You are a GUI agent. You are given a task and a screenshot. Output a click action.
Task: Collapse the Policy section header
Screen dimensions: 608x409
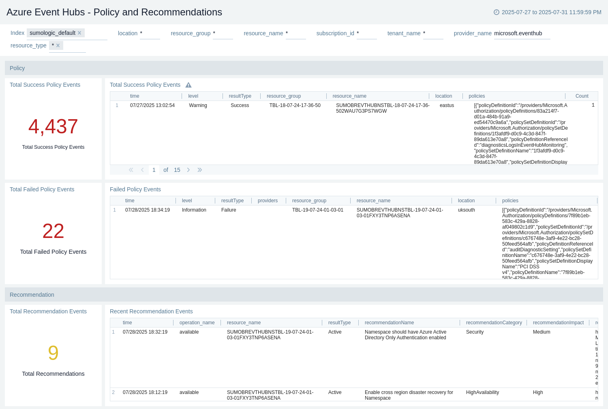point(304,68)
